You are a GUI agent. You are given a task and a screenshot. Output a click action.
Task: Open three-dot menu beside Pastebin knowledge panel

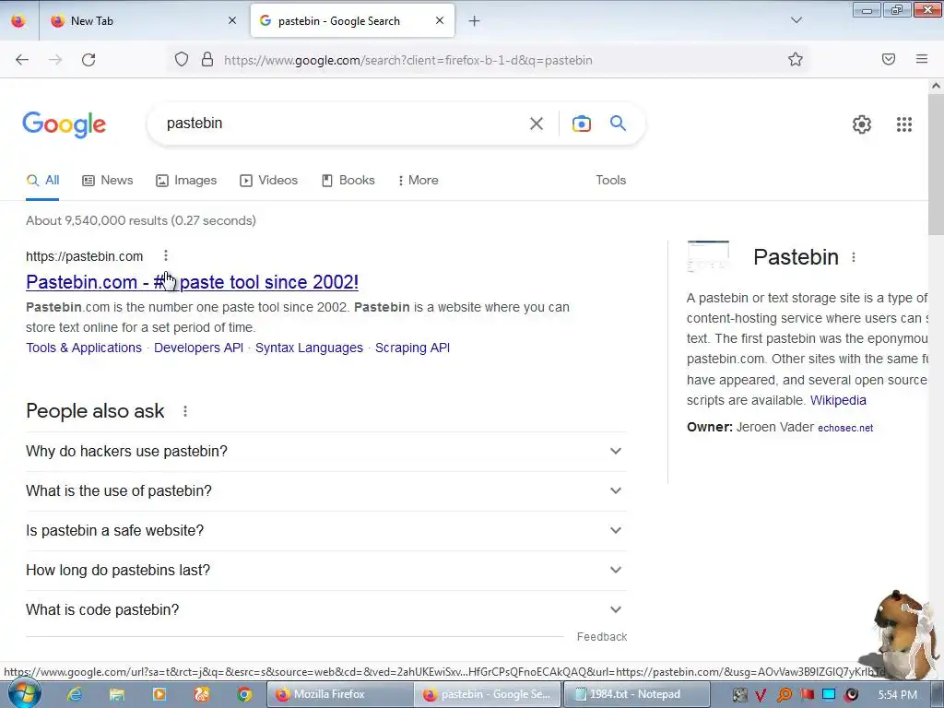[x=853, y=257]
